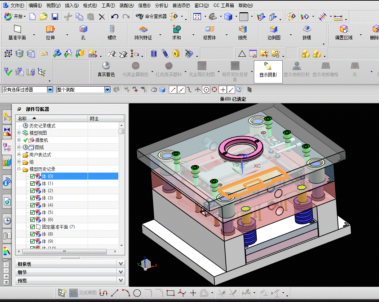
Task: Click the Undo arrow icon
Action: [115, 17]
